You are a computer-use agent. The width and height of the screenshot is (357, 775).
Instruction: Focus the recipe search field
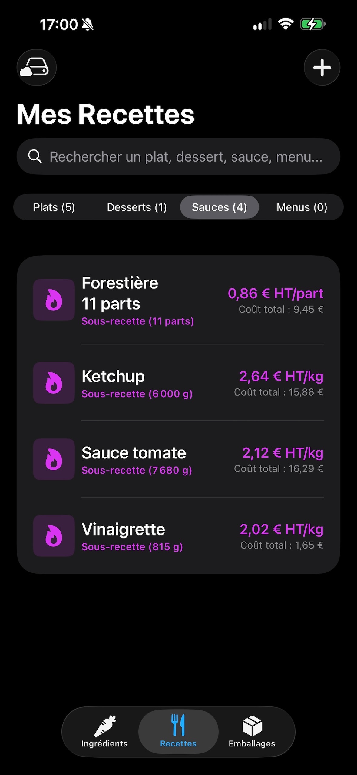pos(178,156)
